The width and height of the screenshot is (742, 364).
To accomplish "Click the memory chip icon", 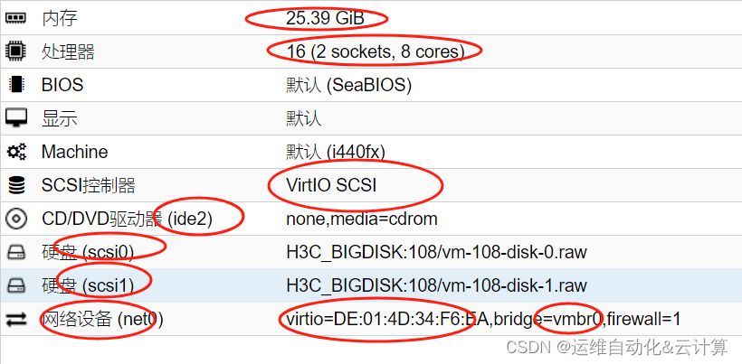I will pyautogui.click(x=16, y=18).
